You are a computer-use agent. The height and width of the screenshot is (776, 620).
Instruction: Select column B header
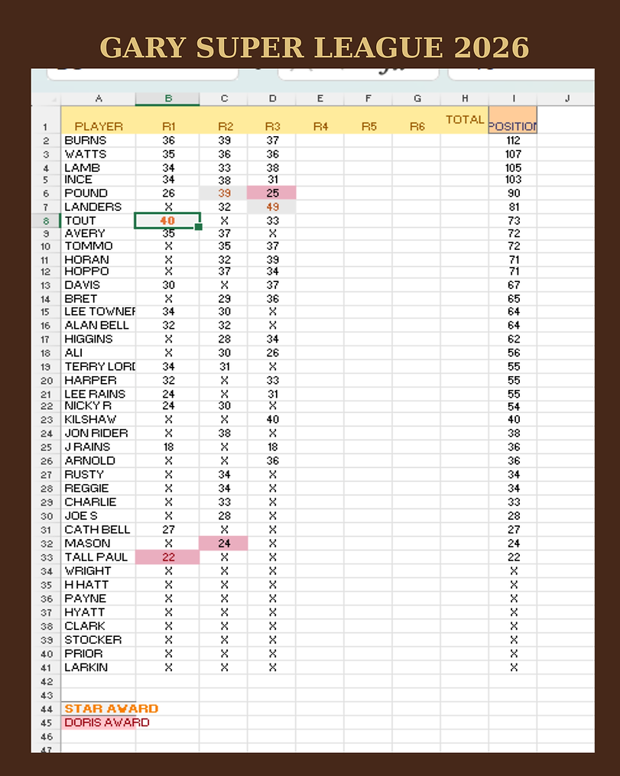(x=167, y=99)
